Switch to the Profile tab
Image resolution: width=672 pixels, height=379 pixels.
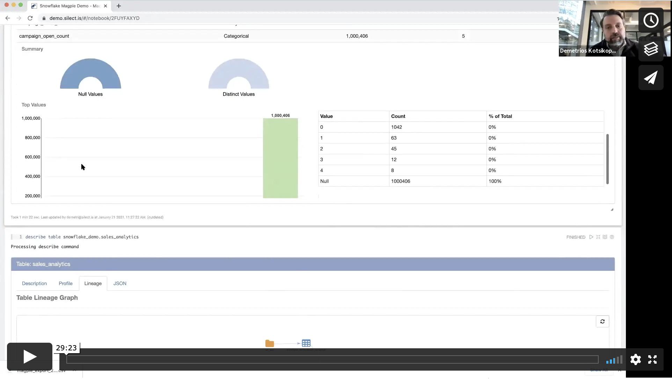tap(65, 283)
